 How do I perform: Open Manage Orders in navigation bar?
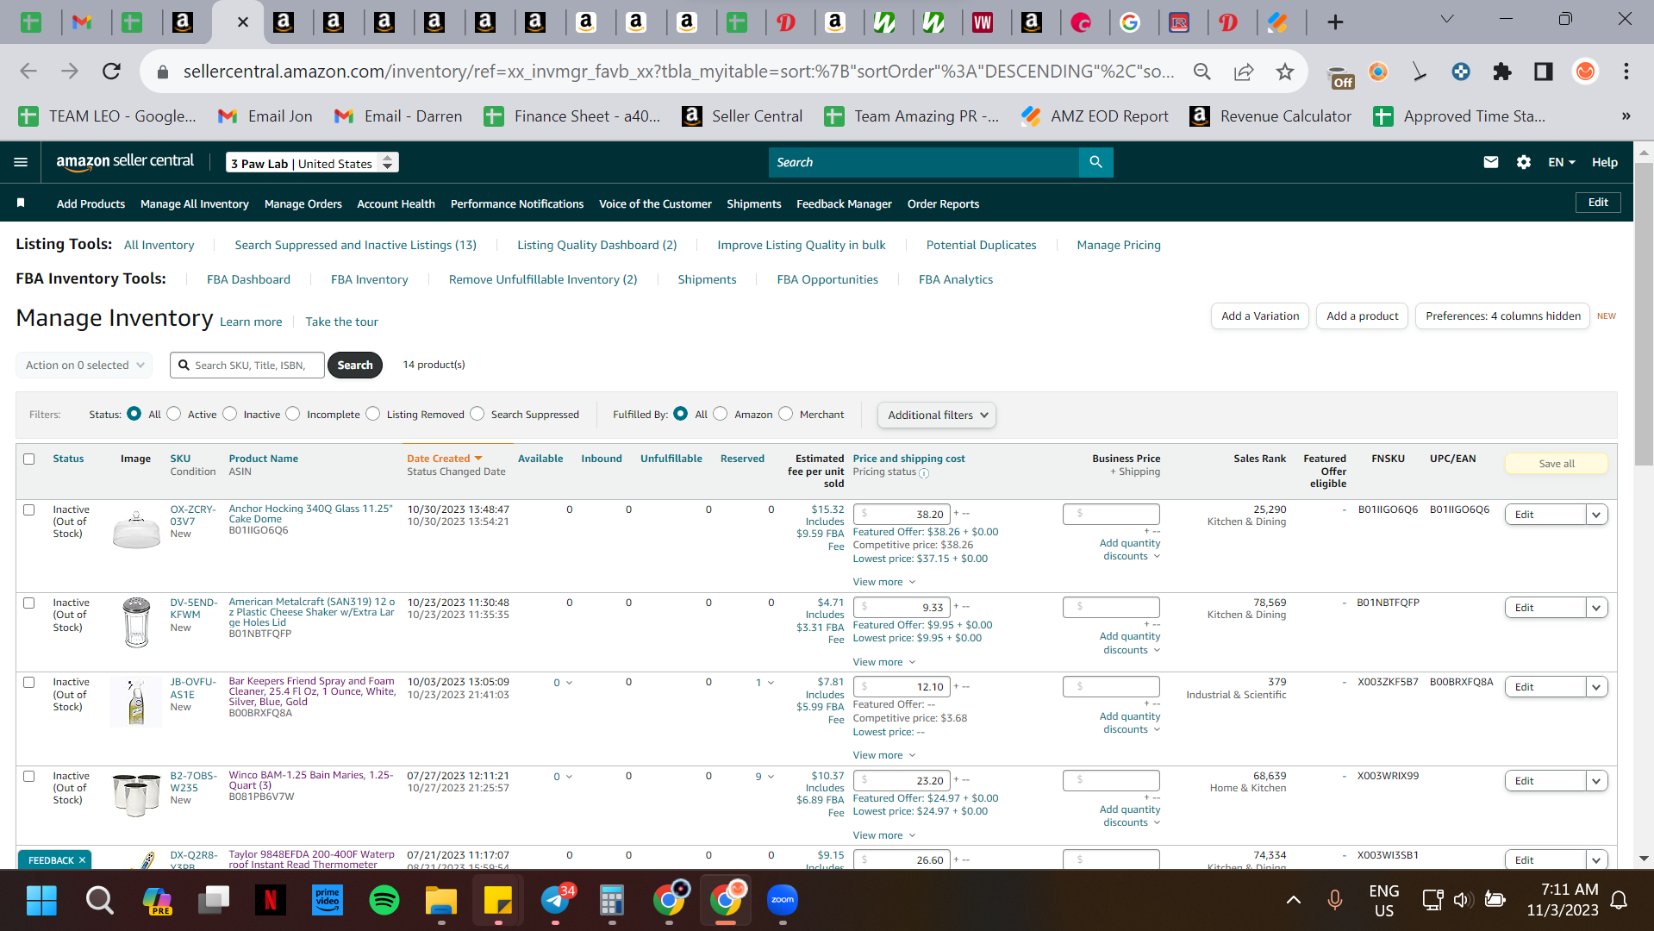tap(303, 203)
